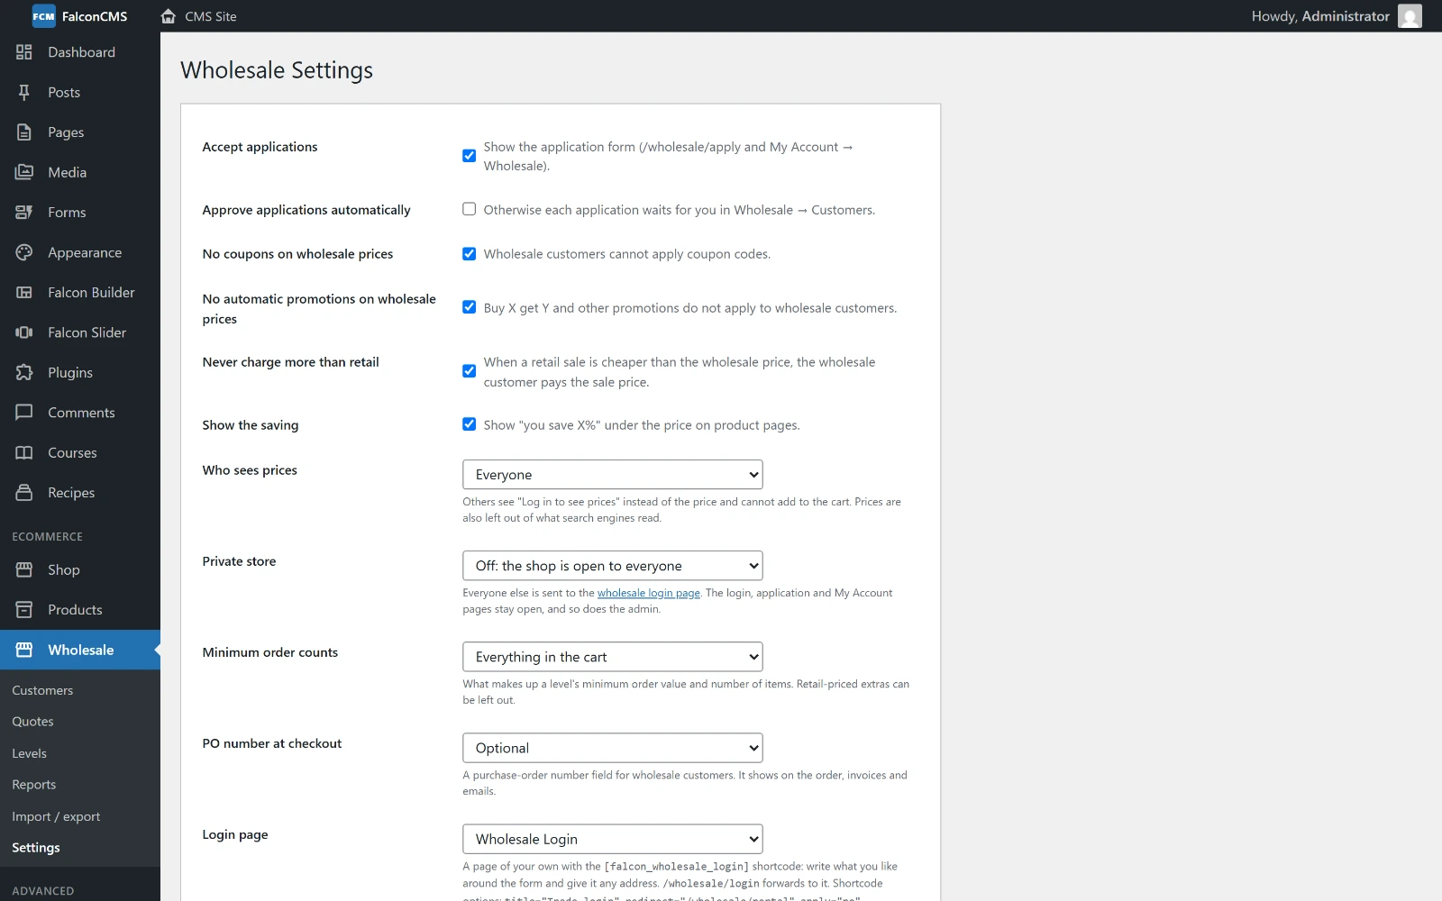Toggle the Show the saving checkbox
Image resolution: width=1442 pixels, height=901 pixels.
point(470,424)
